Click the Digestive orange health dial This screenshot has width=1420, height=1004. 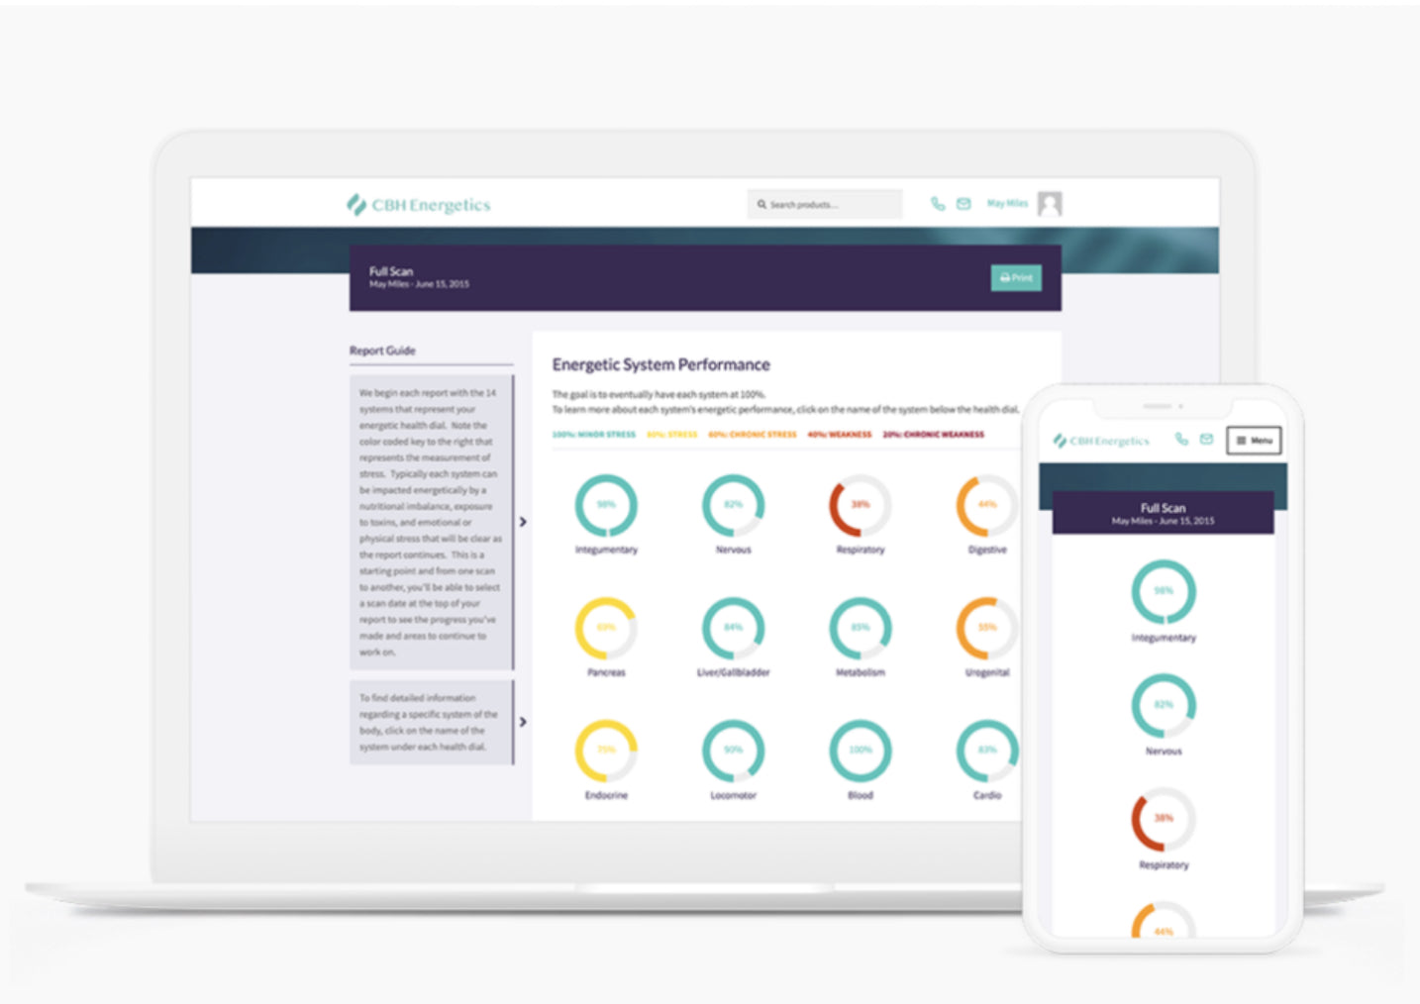click(986, 505)
